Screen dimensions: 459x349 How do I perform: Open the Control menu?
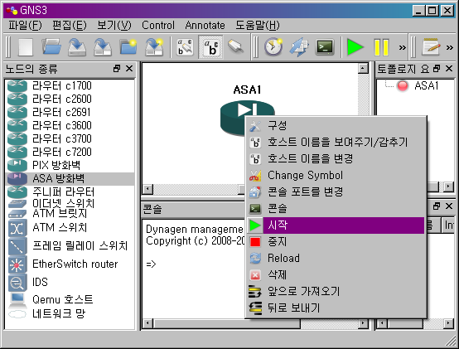coord(158,26)
